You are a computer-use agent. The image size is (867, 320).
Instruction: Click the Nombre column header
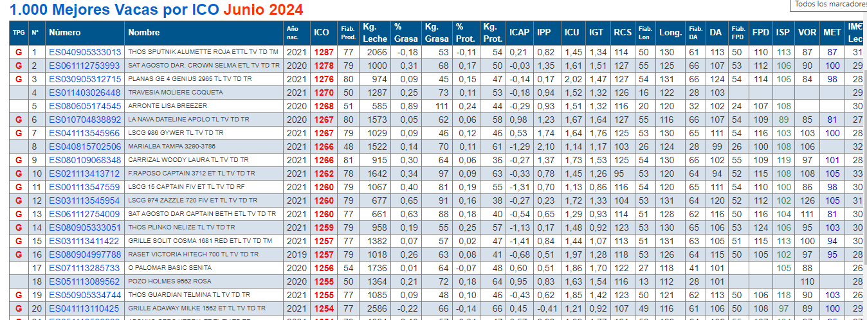(143, 32)
